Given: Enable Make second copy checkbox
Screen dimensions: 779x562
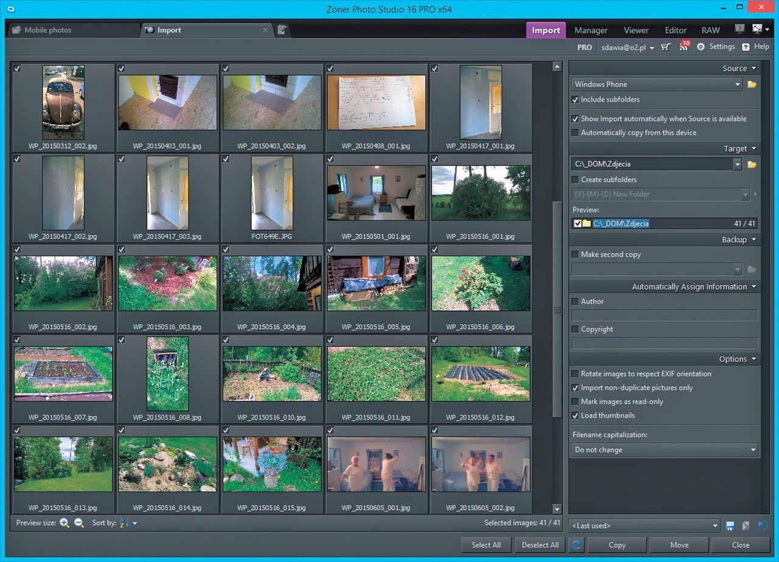Looking at the screenshot, I should tap(575, 254).
